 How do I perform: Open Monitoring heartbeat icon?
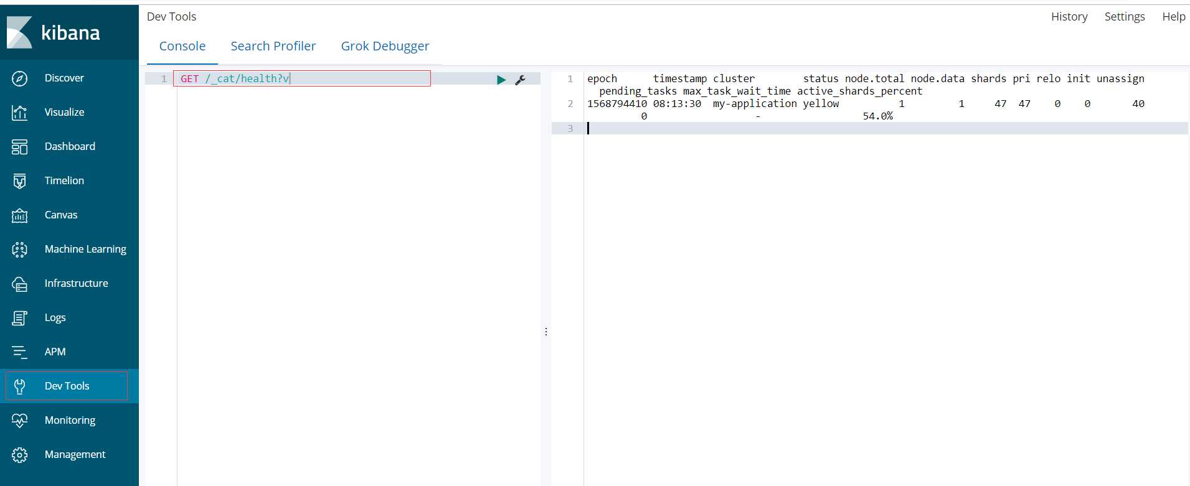click(19, 421)
